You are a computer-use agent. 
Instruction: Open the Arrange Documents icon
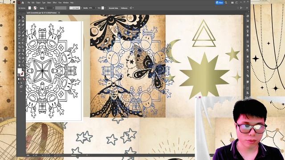pos(232,3)
